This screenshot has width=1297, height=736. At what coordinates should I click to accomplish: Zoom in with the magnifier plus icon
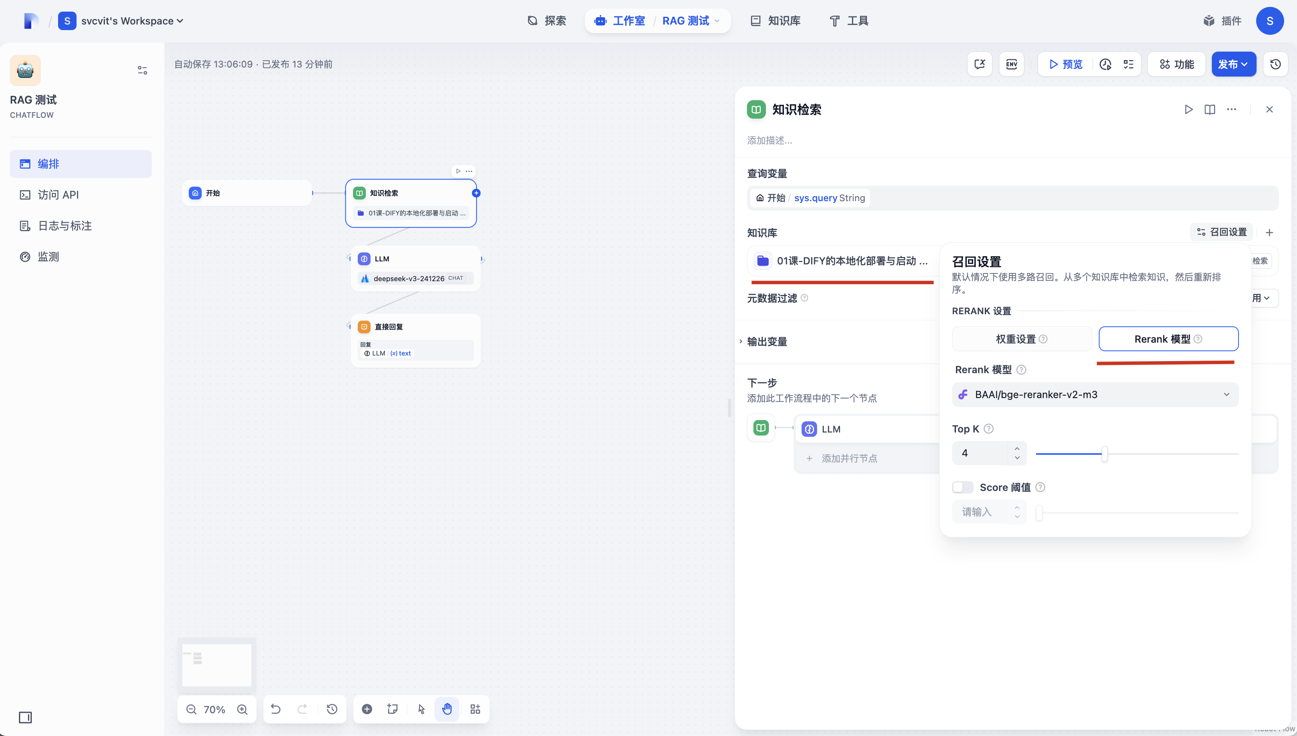coord(242,709)
